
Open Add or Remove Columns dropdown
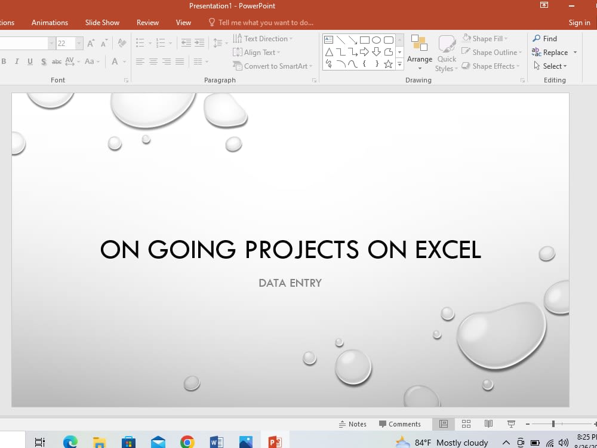(x=201, y=62)
